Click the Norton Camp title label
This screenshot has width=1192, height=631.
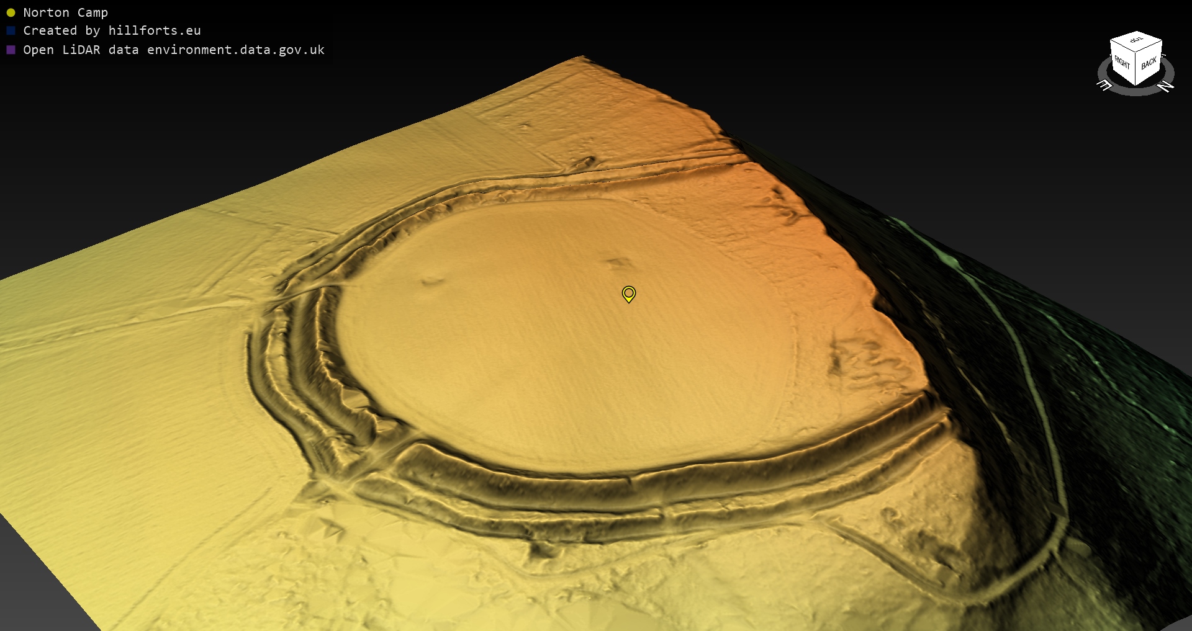pyautogui.click(x=65, y=12)
